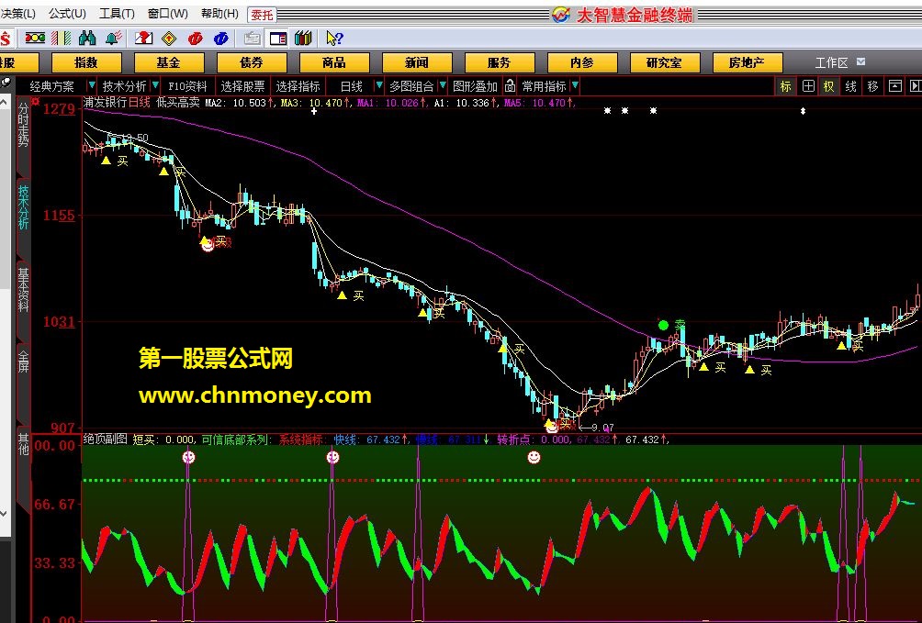Click the 内参 yellow button

(582, 63)
